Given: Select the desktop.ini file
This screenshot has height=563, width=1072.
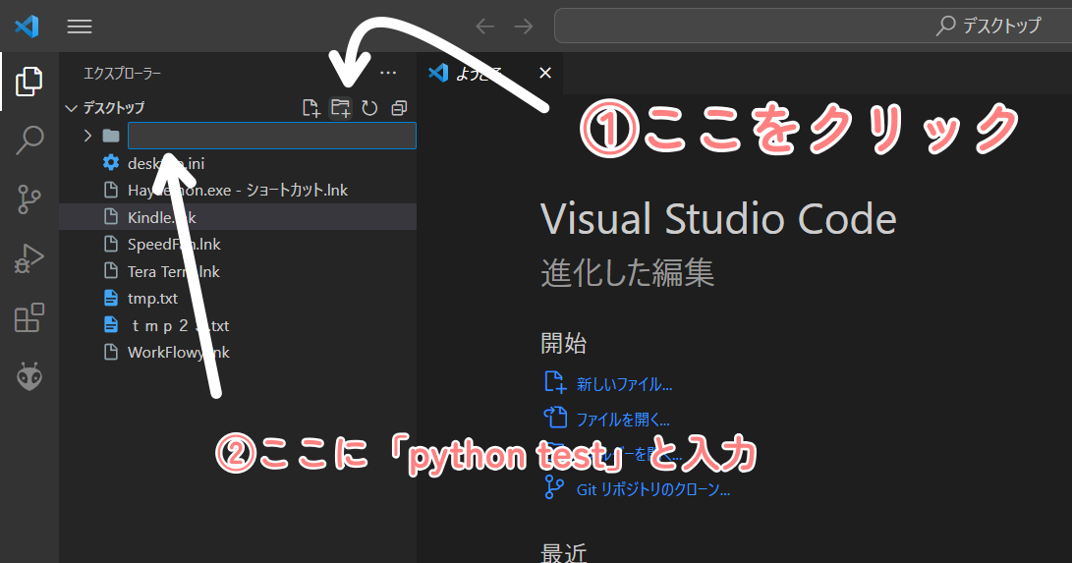Looking at the screenshot, I should (238, 163).
